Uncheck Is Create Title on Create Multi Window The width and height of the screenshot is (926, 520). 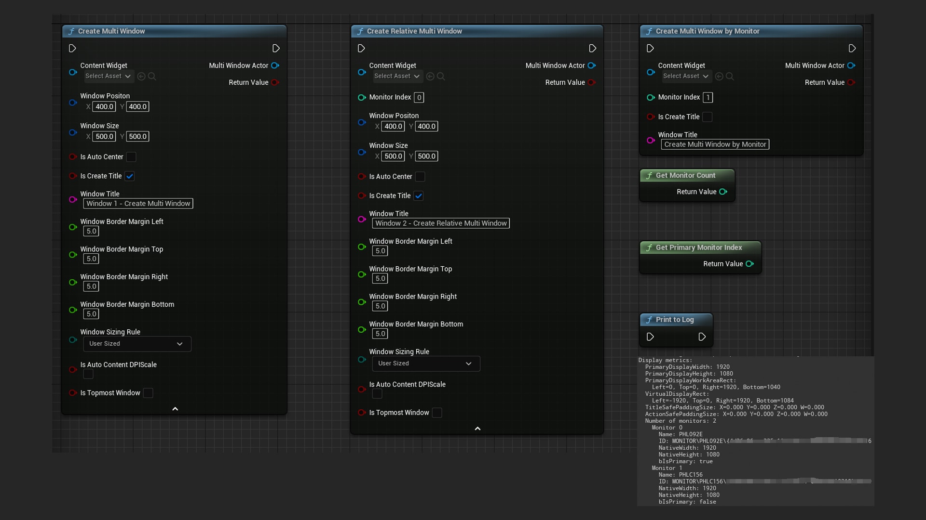pyautogui.click(x=129, y=176)
